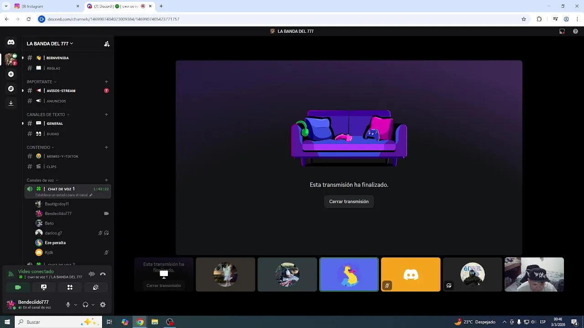Collapse the CONTENIDO category
Image resolution: width=584 pixels, height=328 pixels.
40,148
